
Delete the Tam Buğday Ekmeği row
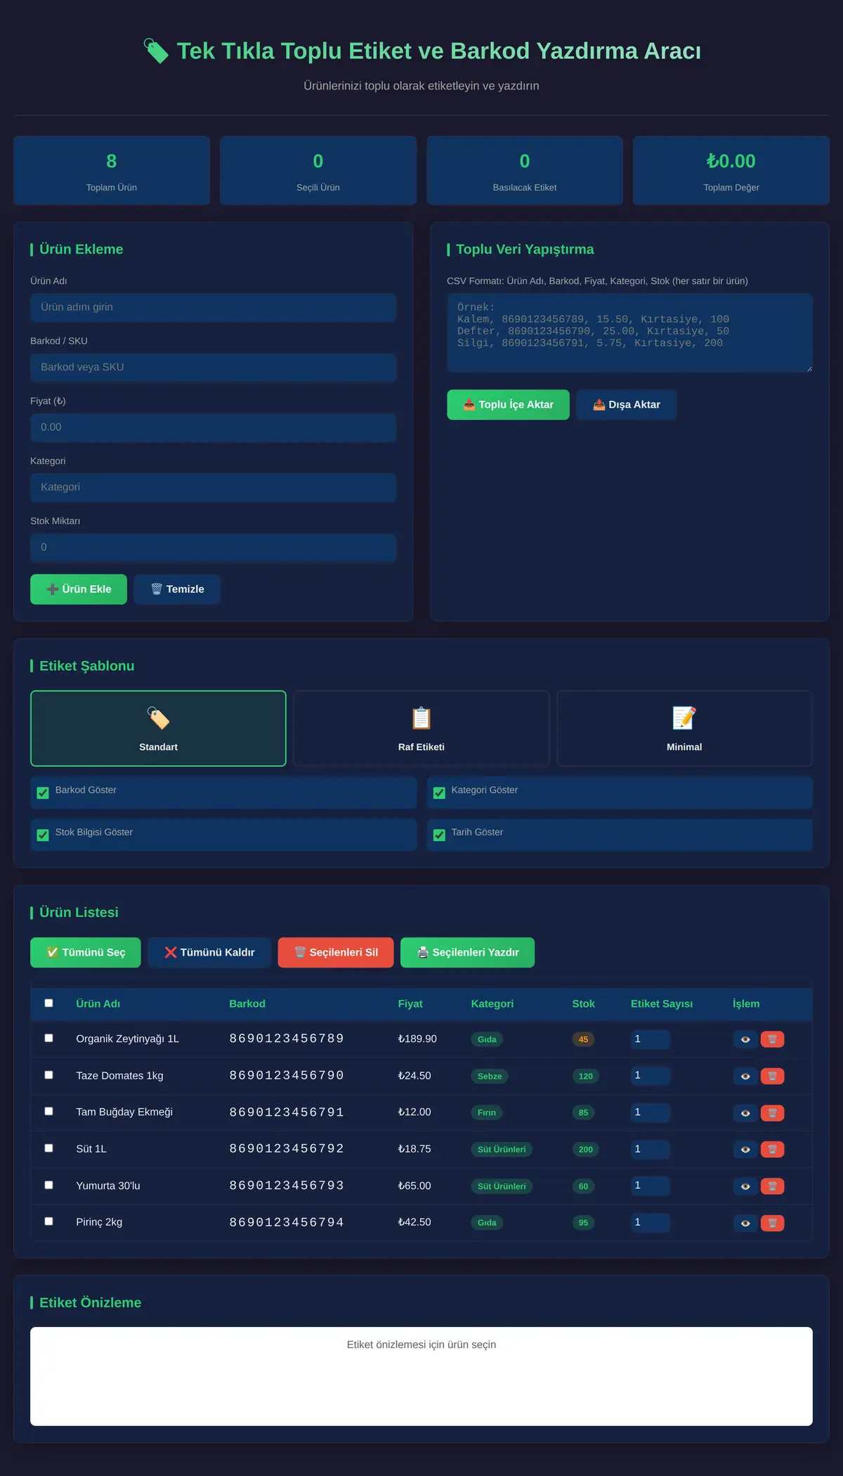click(x=772, y=1112)
